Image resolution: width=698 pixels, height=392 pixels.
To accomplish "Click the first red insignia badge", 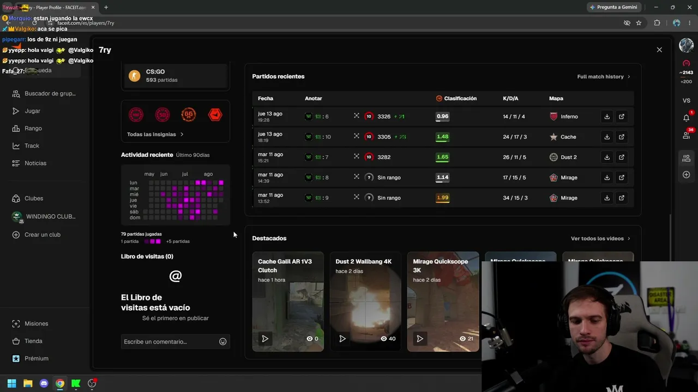I will click(x=136, y=114).
